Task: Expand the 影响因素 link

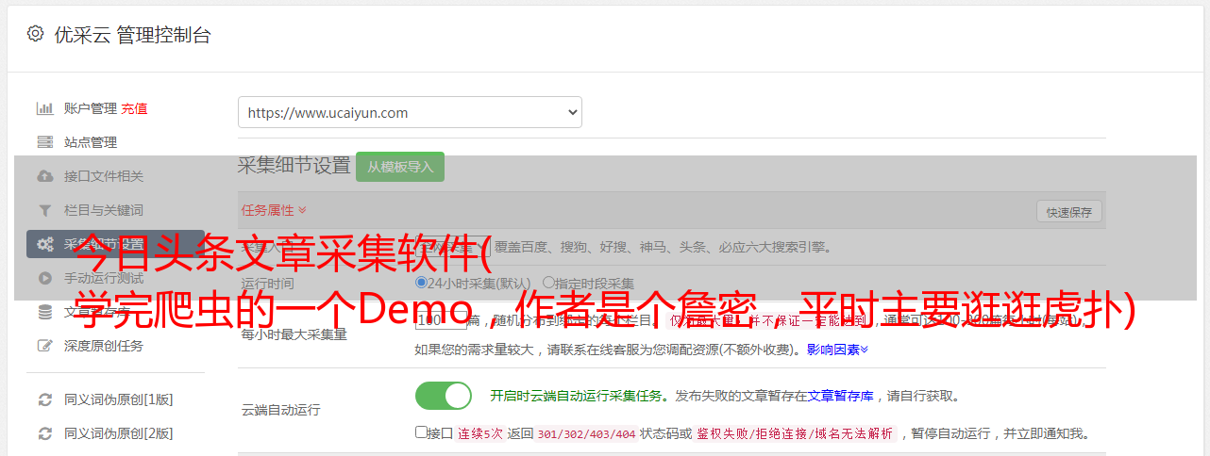Action: (837, 350)
